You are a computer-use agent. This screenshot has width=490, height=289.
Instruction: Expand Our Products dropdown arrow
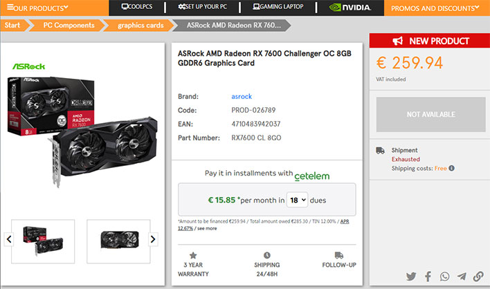point(66,7)
